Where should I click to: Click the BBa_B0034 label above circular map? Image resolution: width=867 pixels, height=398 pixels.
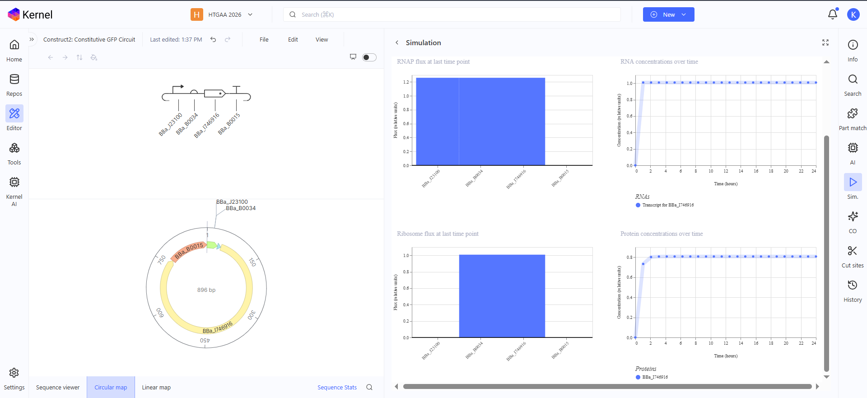(241, 208)
